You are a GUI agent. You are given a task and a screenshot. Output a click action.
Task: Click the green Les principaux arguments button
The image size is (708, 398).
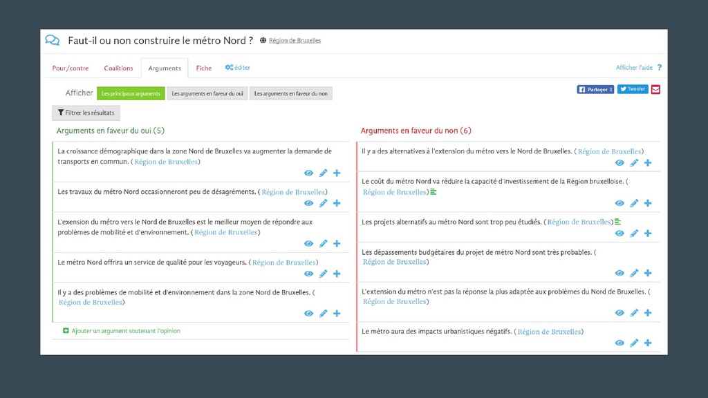(131, 93)
